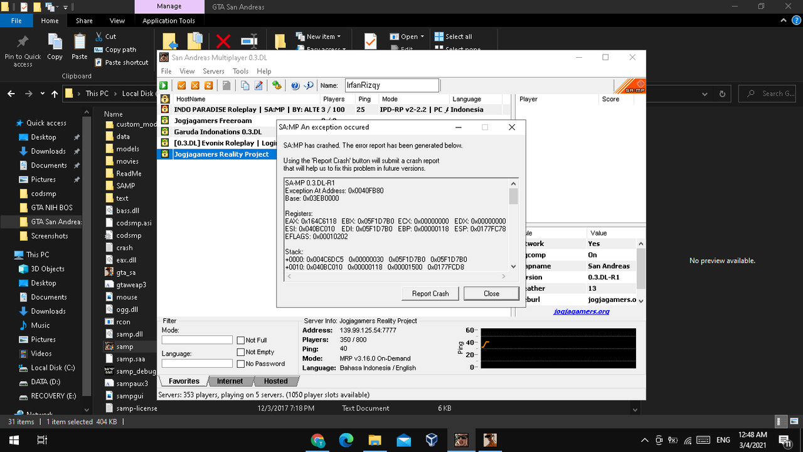Viewport: 803px width, 452px height.
Task: Open the Mail app from taskbar
Action: click(x=403, y=440)
